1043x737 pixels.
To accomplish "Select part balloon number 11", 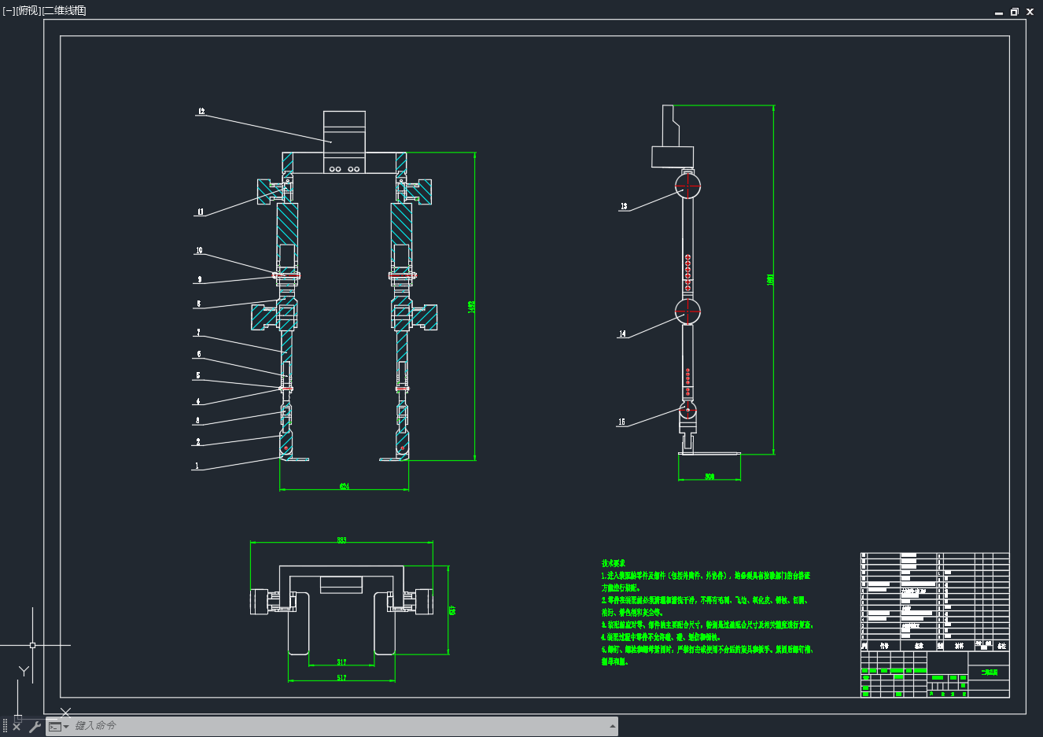I will coord(201,212).
